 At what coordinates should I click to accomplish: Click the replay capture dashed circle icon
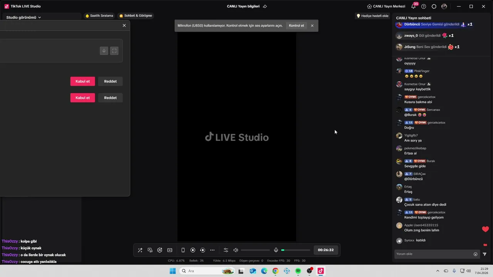pyautogui.click(x=203, y=250)
